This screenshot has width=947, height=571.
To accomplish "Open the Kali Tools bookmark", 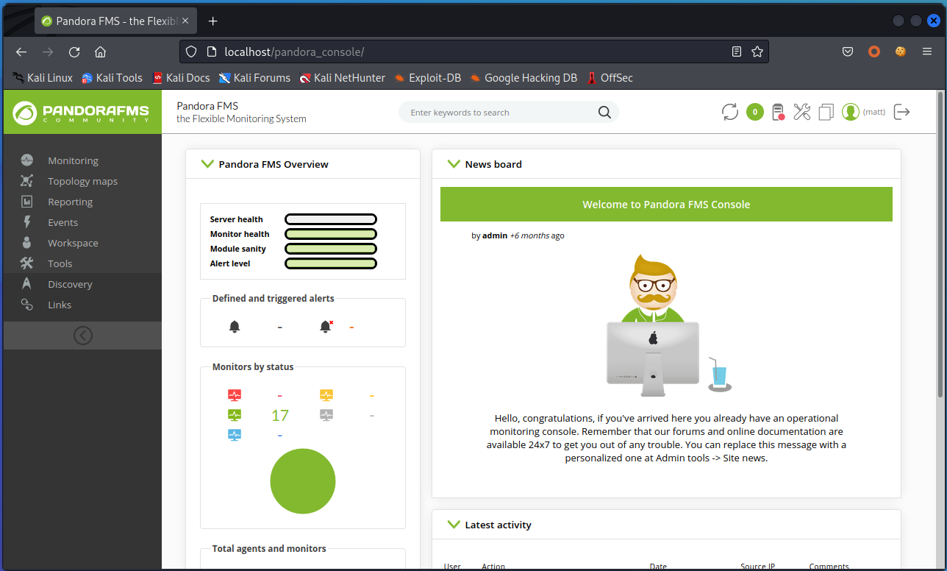I will point(112,77).
